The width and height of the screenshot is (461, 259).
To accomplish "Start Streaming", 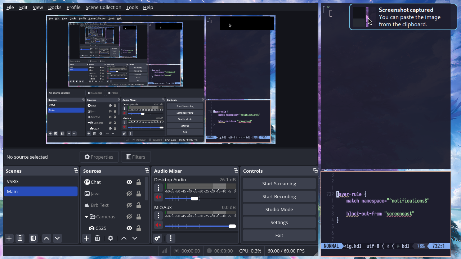I will click(279, 183).
